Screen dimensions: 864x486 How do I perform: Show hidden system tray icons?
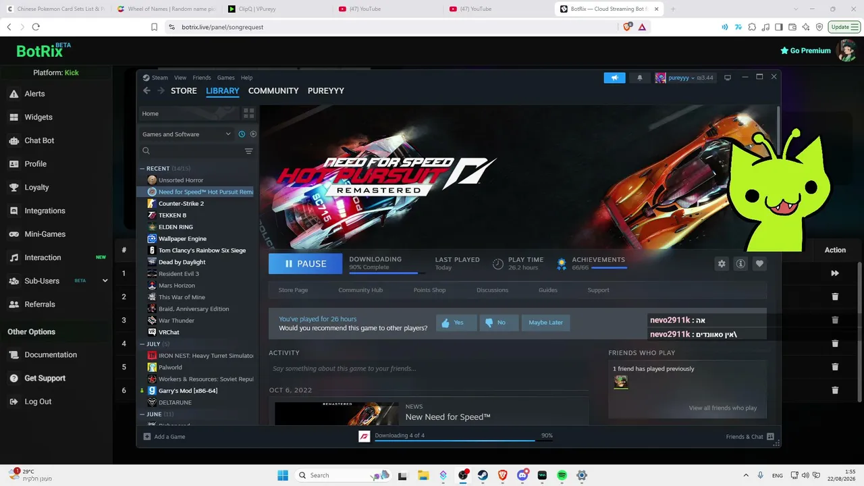745,475
